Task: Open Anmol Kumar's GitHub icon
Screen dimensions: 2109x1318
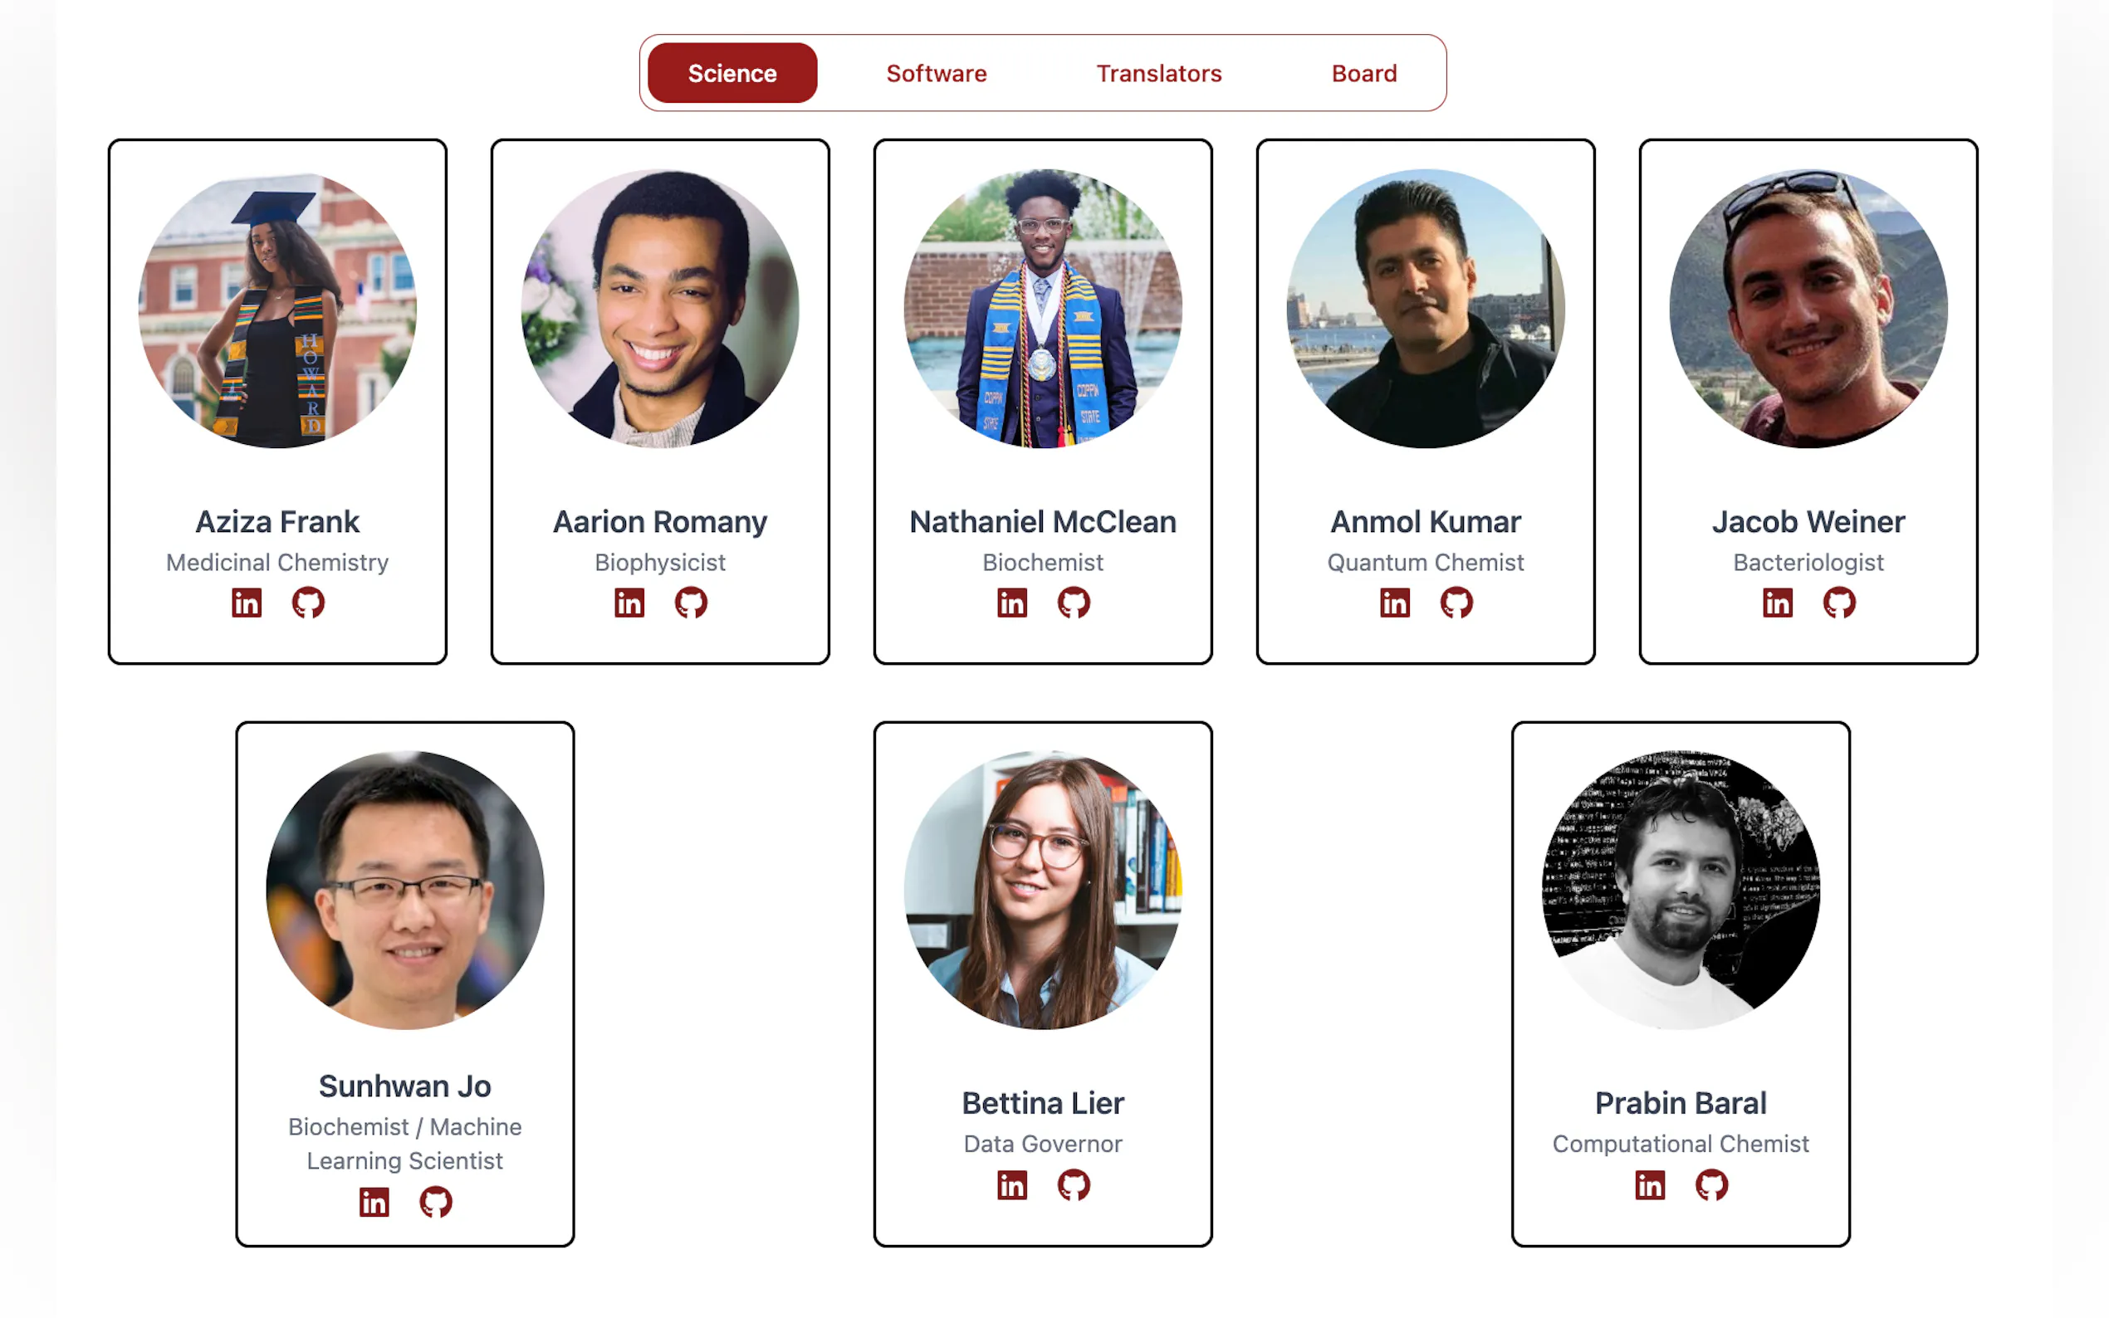Action: click(1456, 603)
